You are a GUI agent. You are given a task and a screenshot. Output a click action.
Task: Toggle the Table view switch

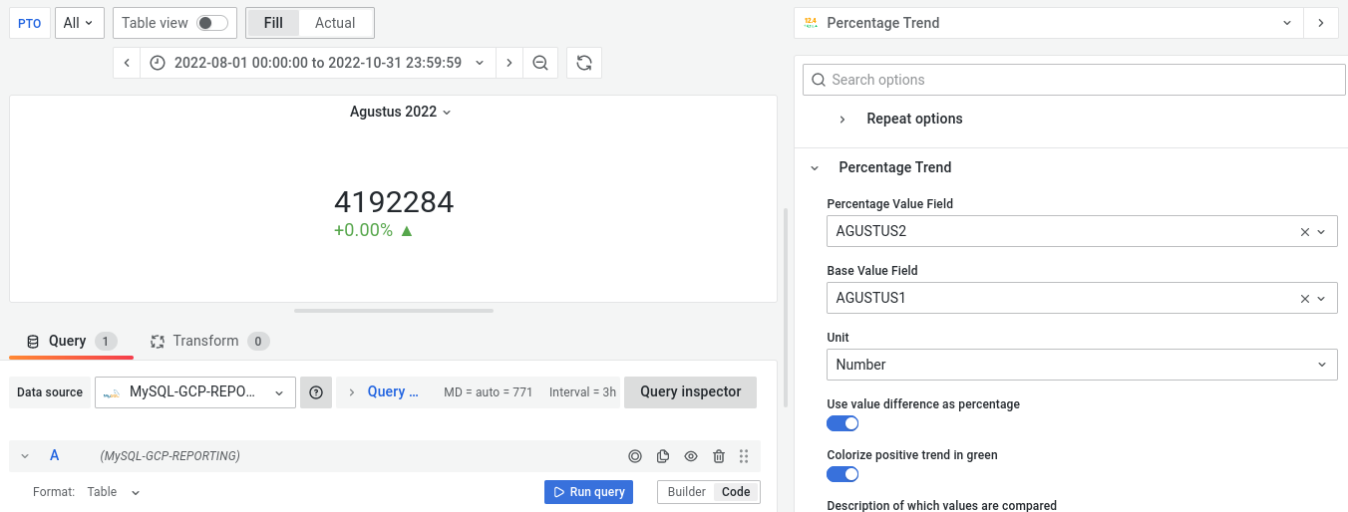click(212, 23)
